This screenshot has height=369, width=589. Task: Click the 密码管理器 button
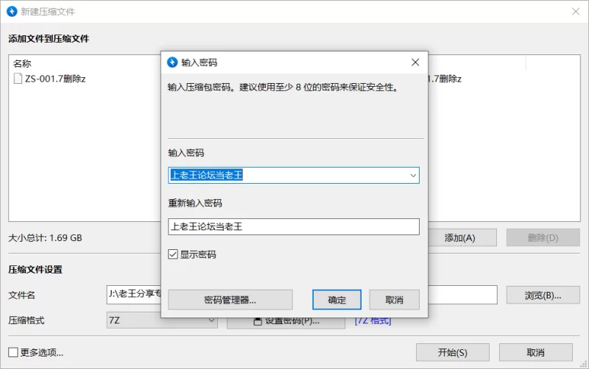tap(230, 300)
